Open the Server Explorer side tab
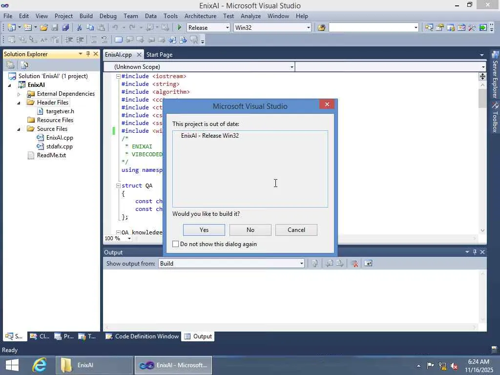This screenshot has height=375, width=500. [x=495, y=75]
